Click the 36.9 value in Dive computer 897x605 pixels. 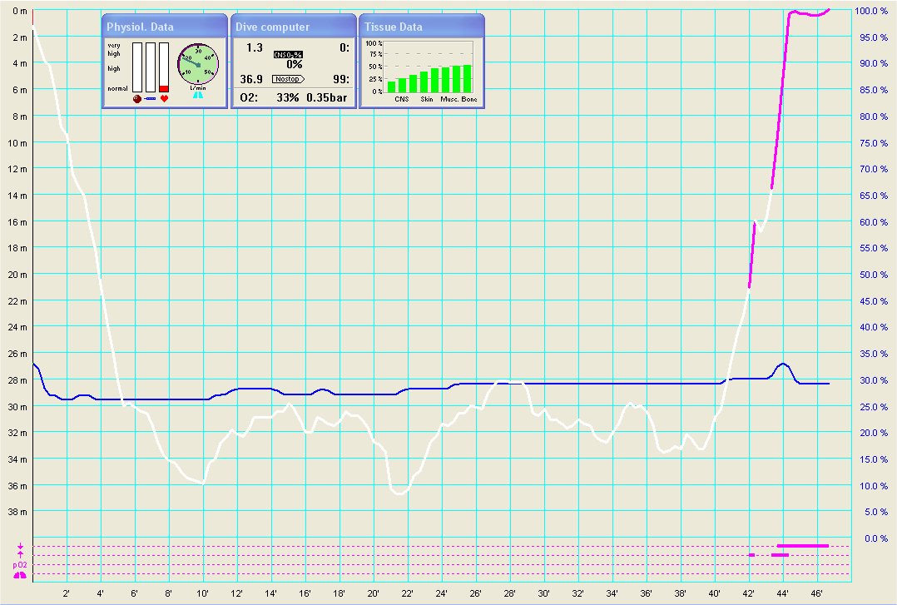[251, 79]
